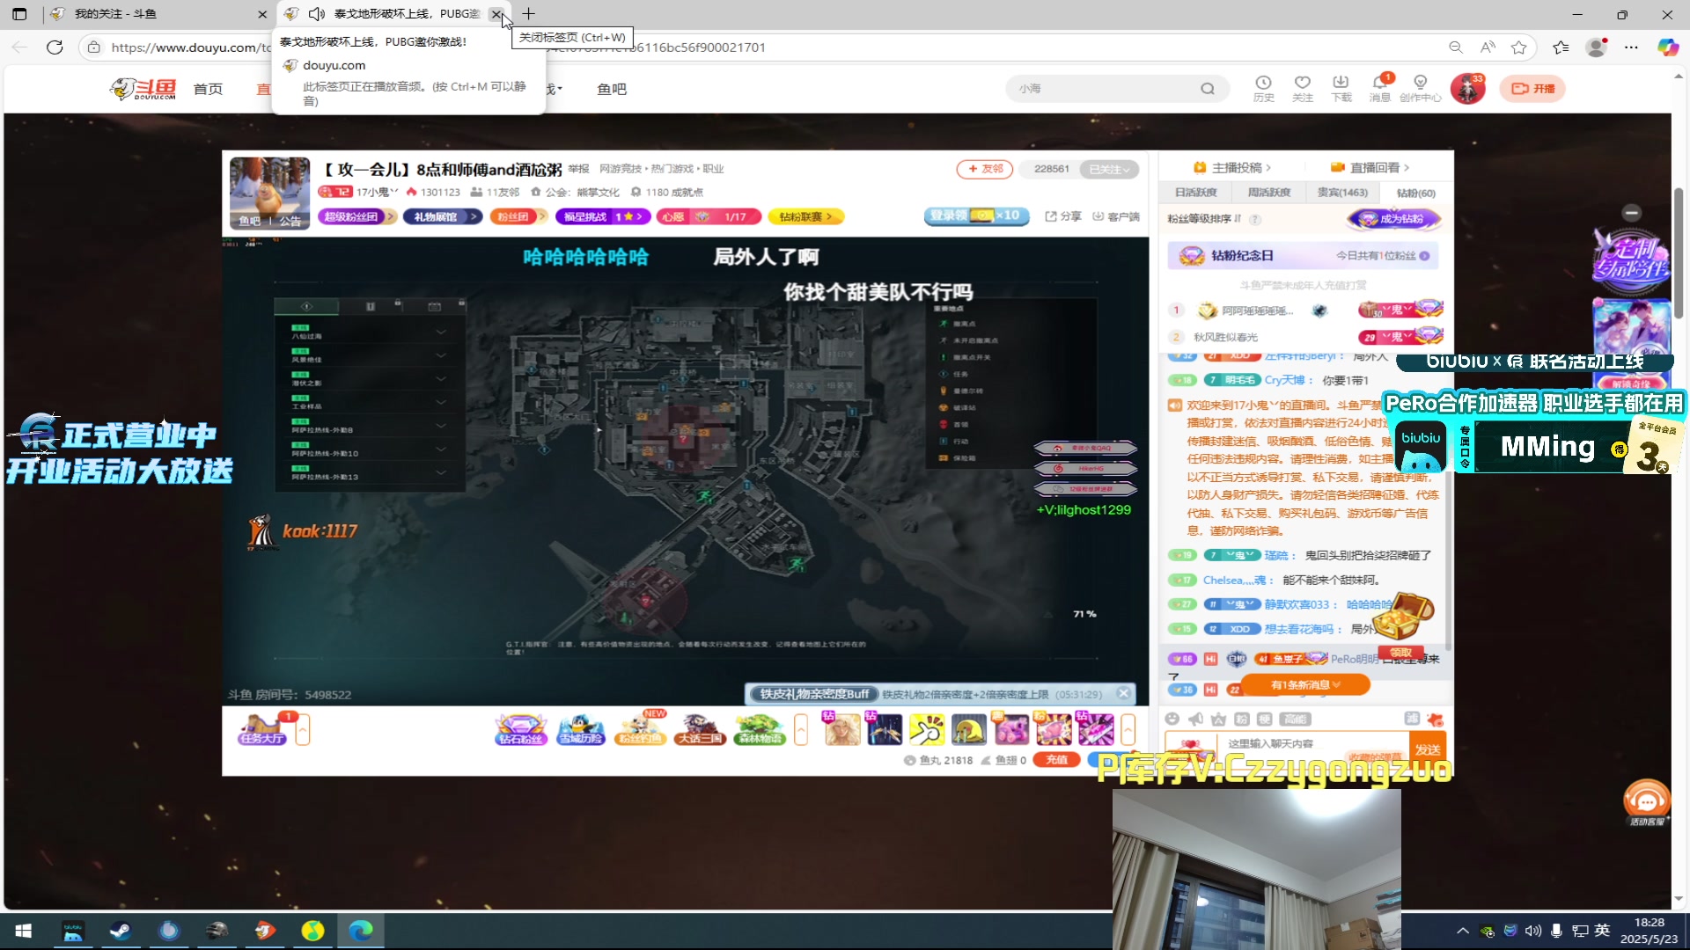
Task: Click the 开播 start streaming button
Action: pos(1533,89)
